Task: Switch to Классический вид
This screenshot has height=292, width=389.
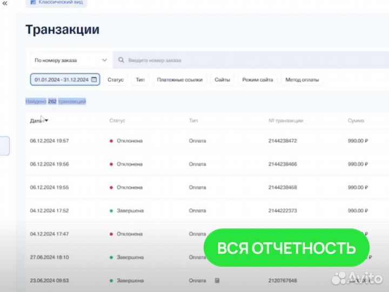Action: (57, 3)
